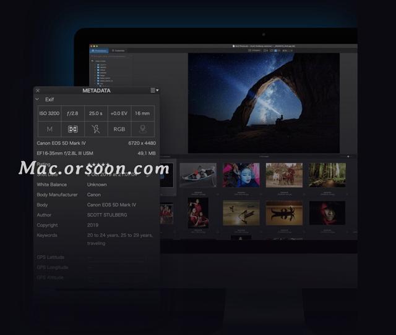Click the metering mode icon in Exif grid

(73, 129)
